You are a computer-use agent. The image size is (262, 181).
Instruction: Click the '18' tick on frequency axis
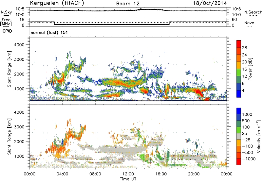(22, 20)
